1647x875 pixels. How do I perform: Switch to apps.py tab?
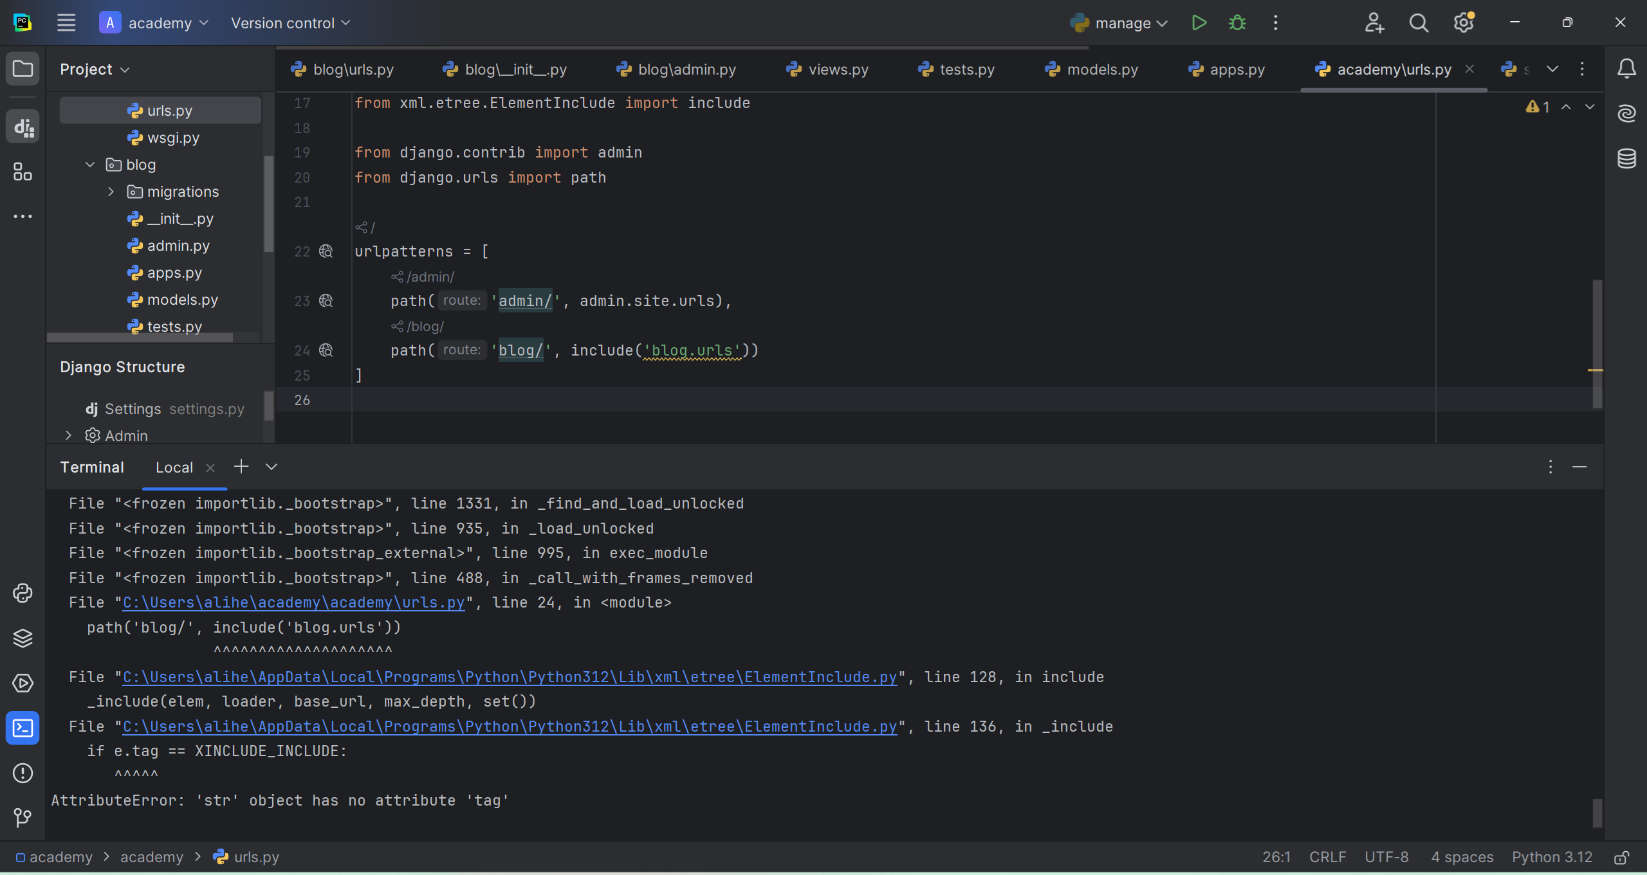pyautogui.click(x=1226, y=69)
